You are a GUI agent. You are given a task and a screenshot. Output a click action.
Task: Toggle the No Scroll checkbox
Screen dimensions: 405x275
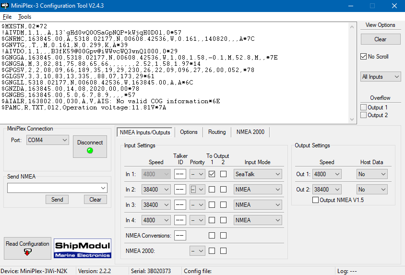click(x=374, y=57)
